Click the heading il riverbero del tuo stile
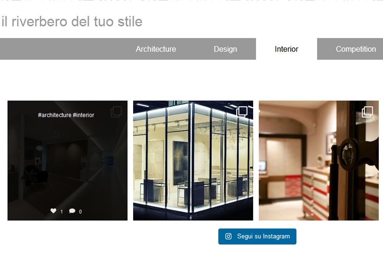383x268 pixels. pyautogui.click(x=72, y=21)
